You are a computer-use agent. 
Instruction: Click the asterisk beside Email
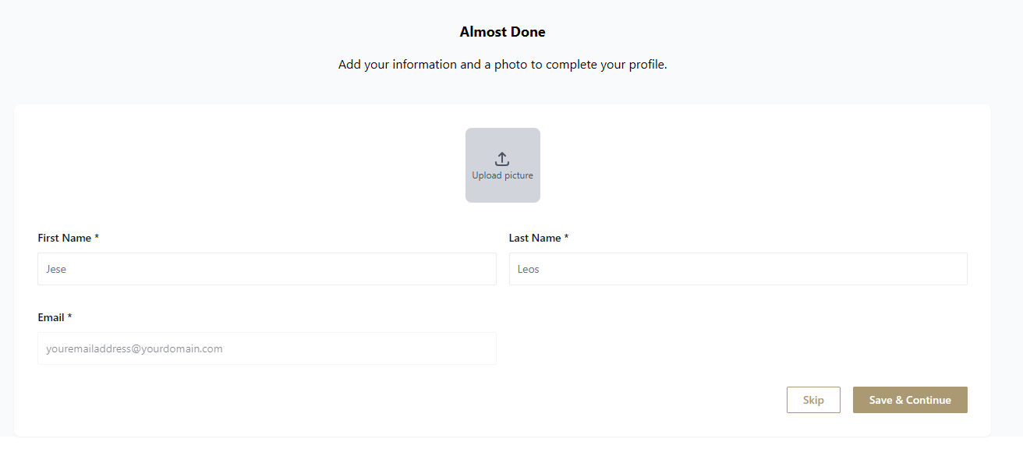pyautogui.click(x=69, y=316)
